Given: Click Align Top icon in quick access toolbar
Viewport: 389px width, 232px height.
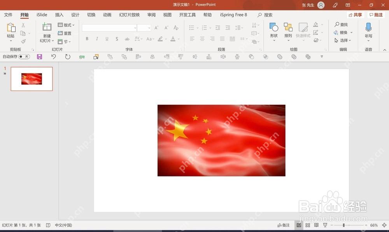Looking at the screenshot, I should tap(180, 57).
